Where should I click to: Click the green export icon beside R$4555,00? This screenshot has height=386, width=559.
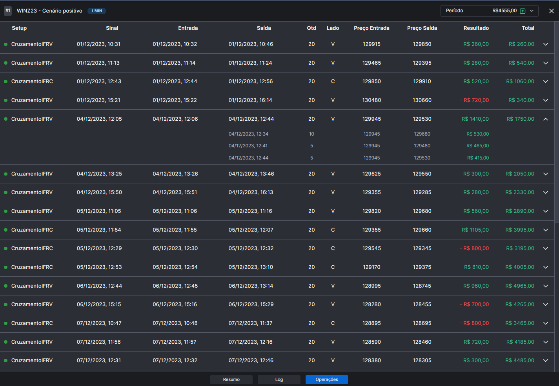coord(523,11)
